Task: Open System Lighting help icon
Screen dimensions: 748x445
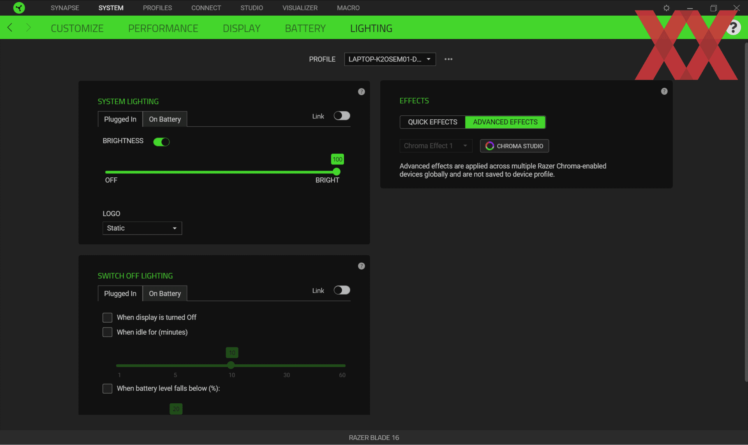Action: click(362, 92)
